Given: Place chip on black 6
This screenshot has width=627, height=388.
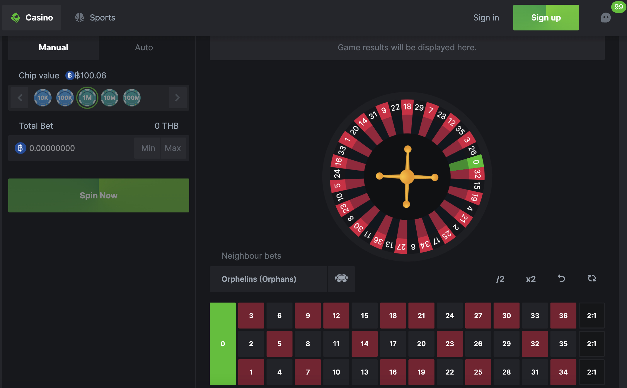Looking at the screenshot, I should coord(280,315).
